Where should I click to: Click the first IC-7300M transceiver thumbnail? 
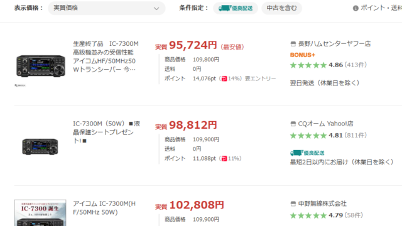(40, 66)
